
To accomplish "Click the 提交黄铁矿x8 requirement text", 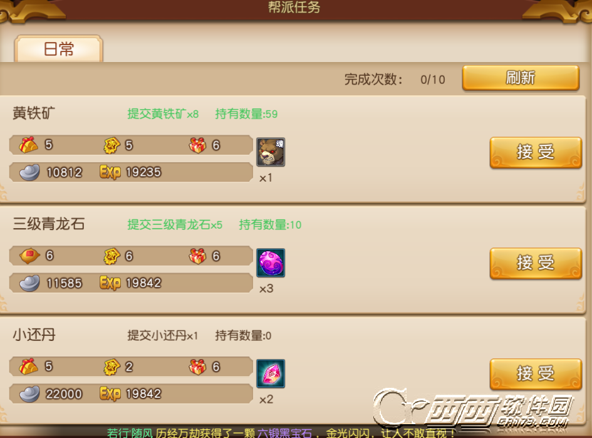I will 163,113.
